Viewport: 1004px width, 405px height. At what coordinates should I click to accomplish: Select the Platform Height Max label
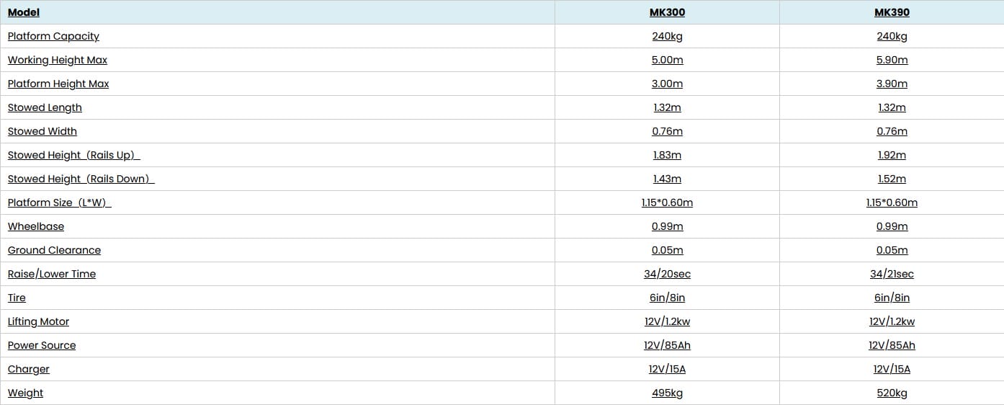coord(58,84)
